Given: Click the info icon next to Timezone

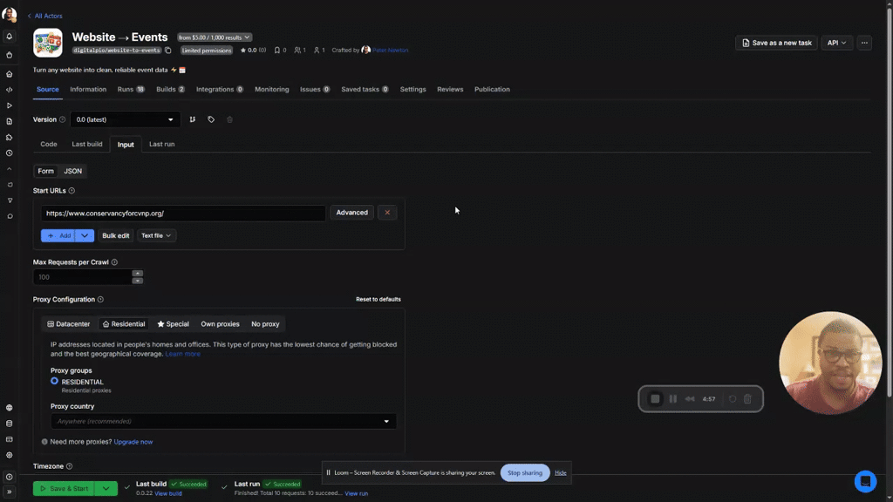Looking at the screenshot, I should 70,466.
